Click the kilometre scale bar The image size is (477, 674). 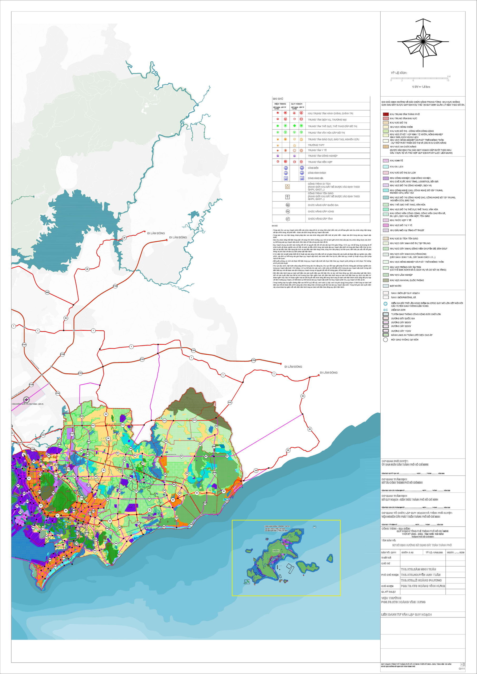click(x=420, y=79)
